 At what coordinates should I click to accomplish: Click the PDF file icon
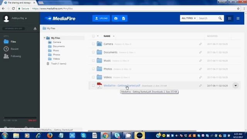100,85
